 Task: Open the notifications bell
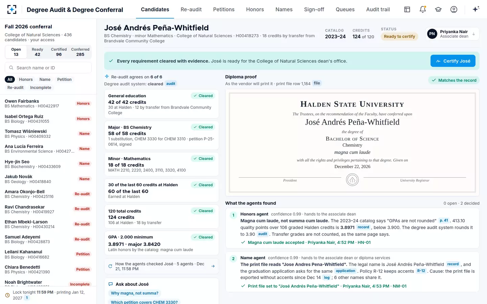[423, 9]
